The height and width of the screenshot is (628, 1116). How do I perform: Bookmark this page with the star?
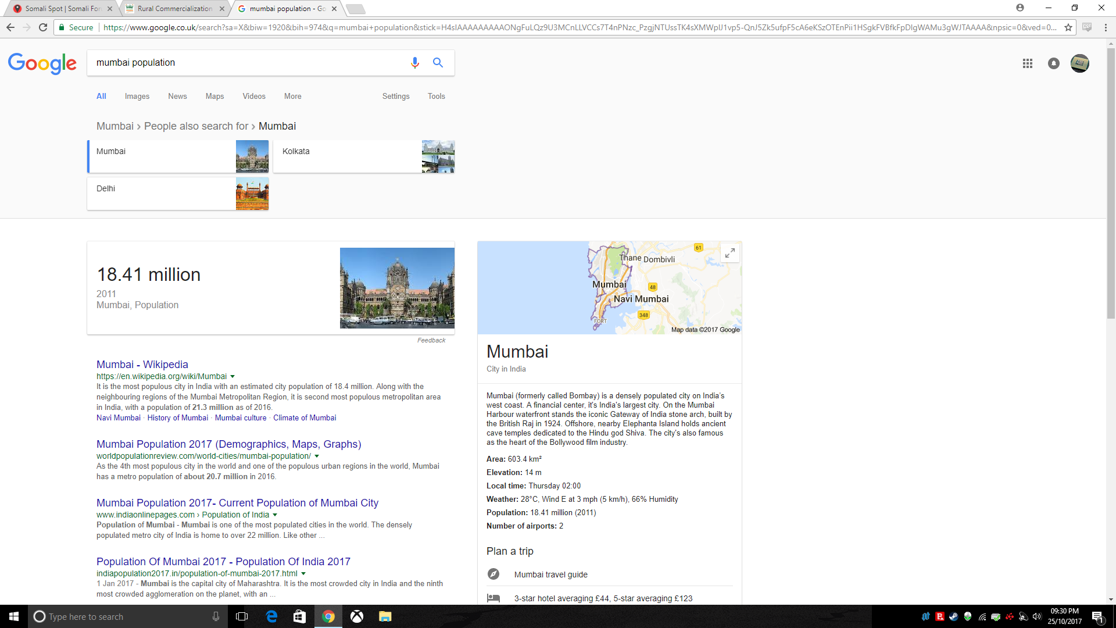point(1068,27)
